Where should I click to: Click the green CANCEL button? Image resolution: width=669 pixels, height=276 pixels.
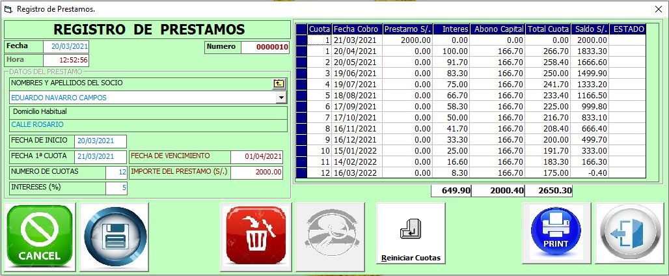pyautogui.click(x=40, y=237)
